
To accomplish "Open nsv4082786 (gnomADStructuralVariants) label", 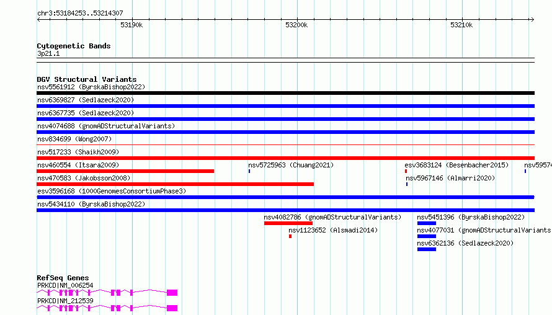I will click(x=332, y=217).
